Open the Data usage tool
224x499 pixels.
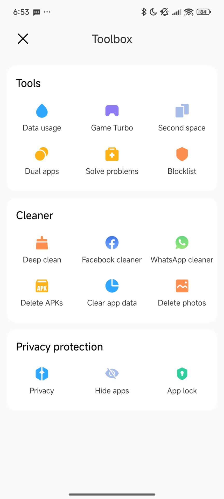click(x=42, y=111)
